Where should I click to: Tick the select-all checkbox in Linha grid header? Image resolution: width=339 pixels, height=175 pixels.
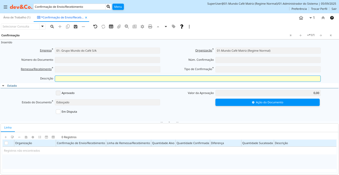[x=6, y=143]
